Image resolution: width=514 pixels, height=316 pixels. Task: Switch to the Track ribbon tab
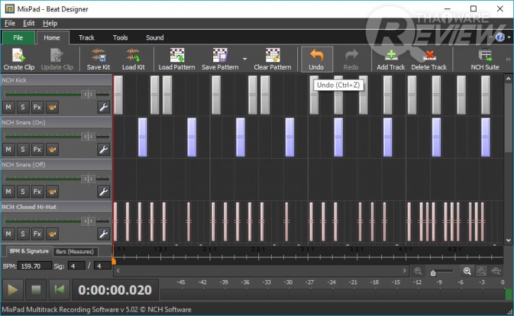pos(87,37)
